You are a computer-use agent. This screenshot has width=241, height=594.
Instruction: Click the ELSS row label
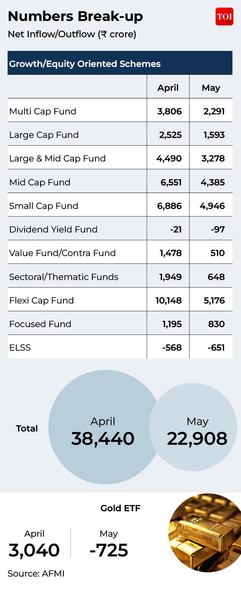pyautogui.click(x=20, y=348)
